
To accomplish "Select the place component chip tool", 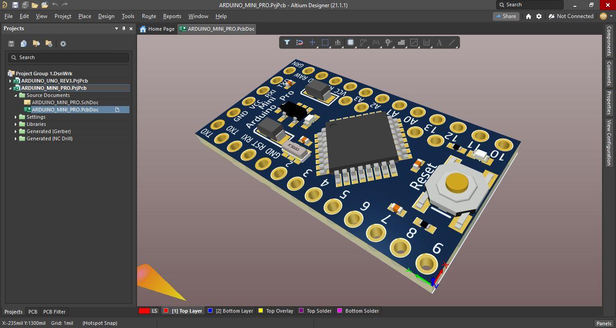I will [x=350, y=42].
